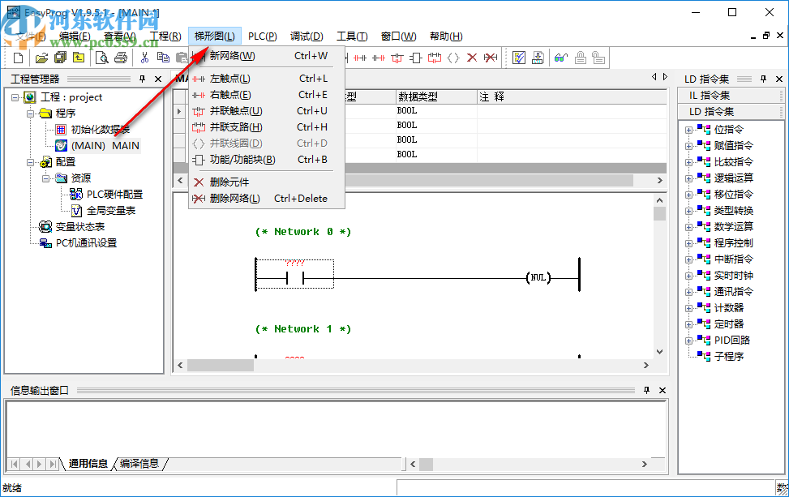Select the ???? contact in Network 0
Image resolution: width=789 pixels, height=497 pixels.
click(x=295, y=274)
